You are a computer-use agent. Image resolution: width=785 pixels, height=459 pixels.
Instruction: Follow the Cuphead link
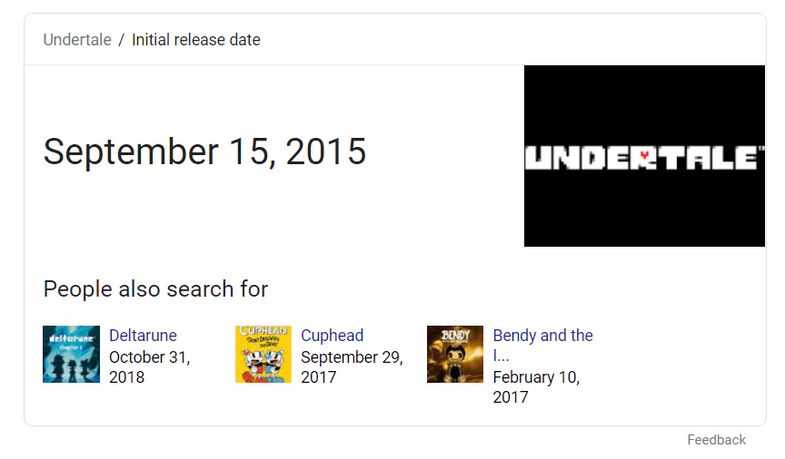332,336
